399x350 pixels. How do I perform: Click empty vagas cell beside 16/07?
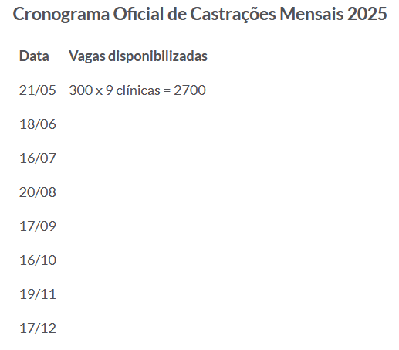tap(138, 158)
